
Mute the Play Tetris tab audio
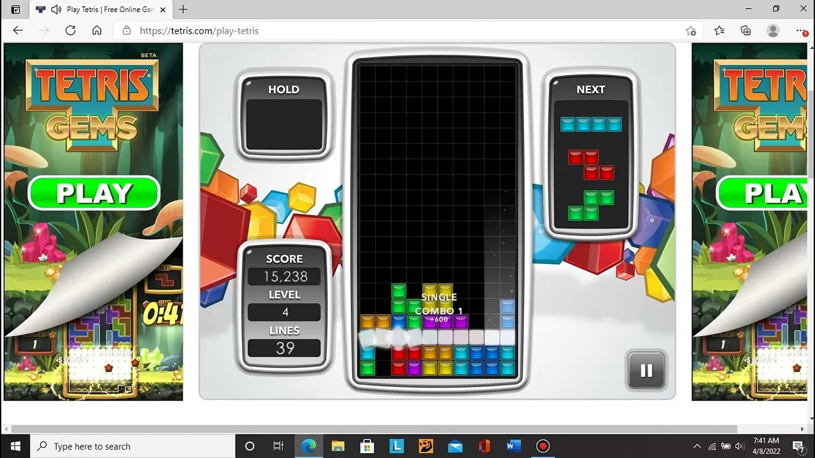pyautogui.click(x=56, y=10)
